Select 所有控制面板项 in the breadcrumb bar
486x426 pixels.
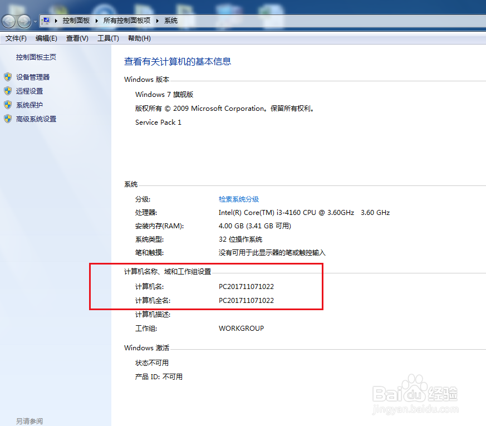[x=126, y=20]
